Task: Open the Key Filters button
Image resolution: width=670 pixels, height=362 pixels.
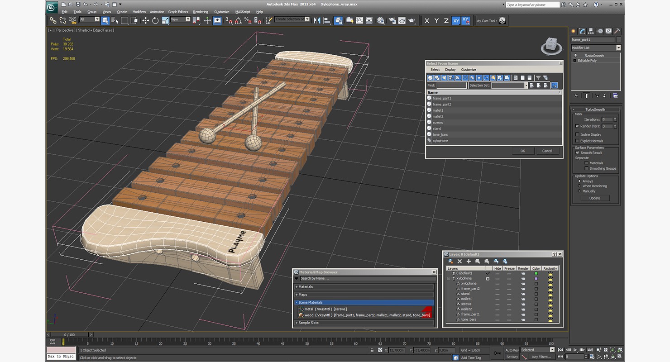Action: pyautogui.click(x=541, y=357)
